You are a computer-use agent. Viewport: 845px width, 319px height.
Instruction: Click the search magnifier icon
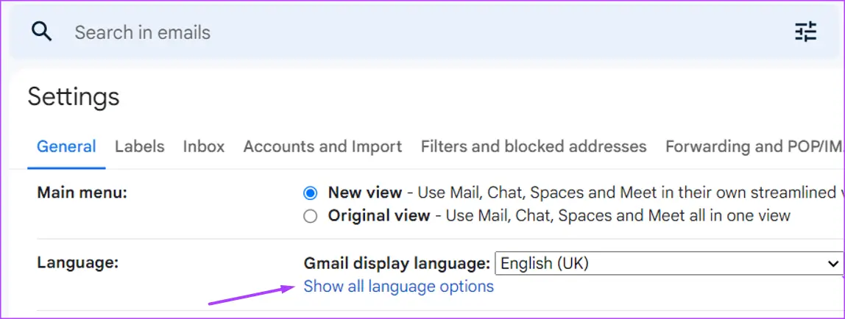42,32
